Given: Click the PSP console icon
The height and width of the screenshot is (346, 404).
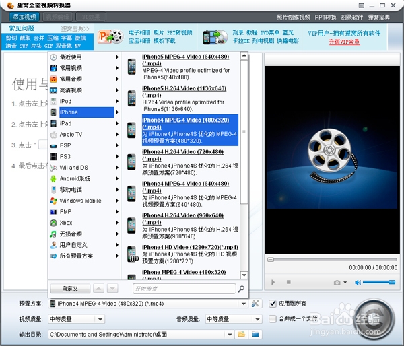Looking at the screenshot, I should [53, 146].
